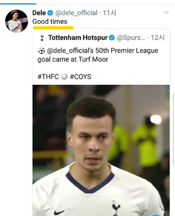Open Dele's profile avatar picture
The width and height of the screenshot is (175, 216).
coord(16,21)
